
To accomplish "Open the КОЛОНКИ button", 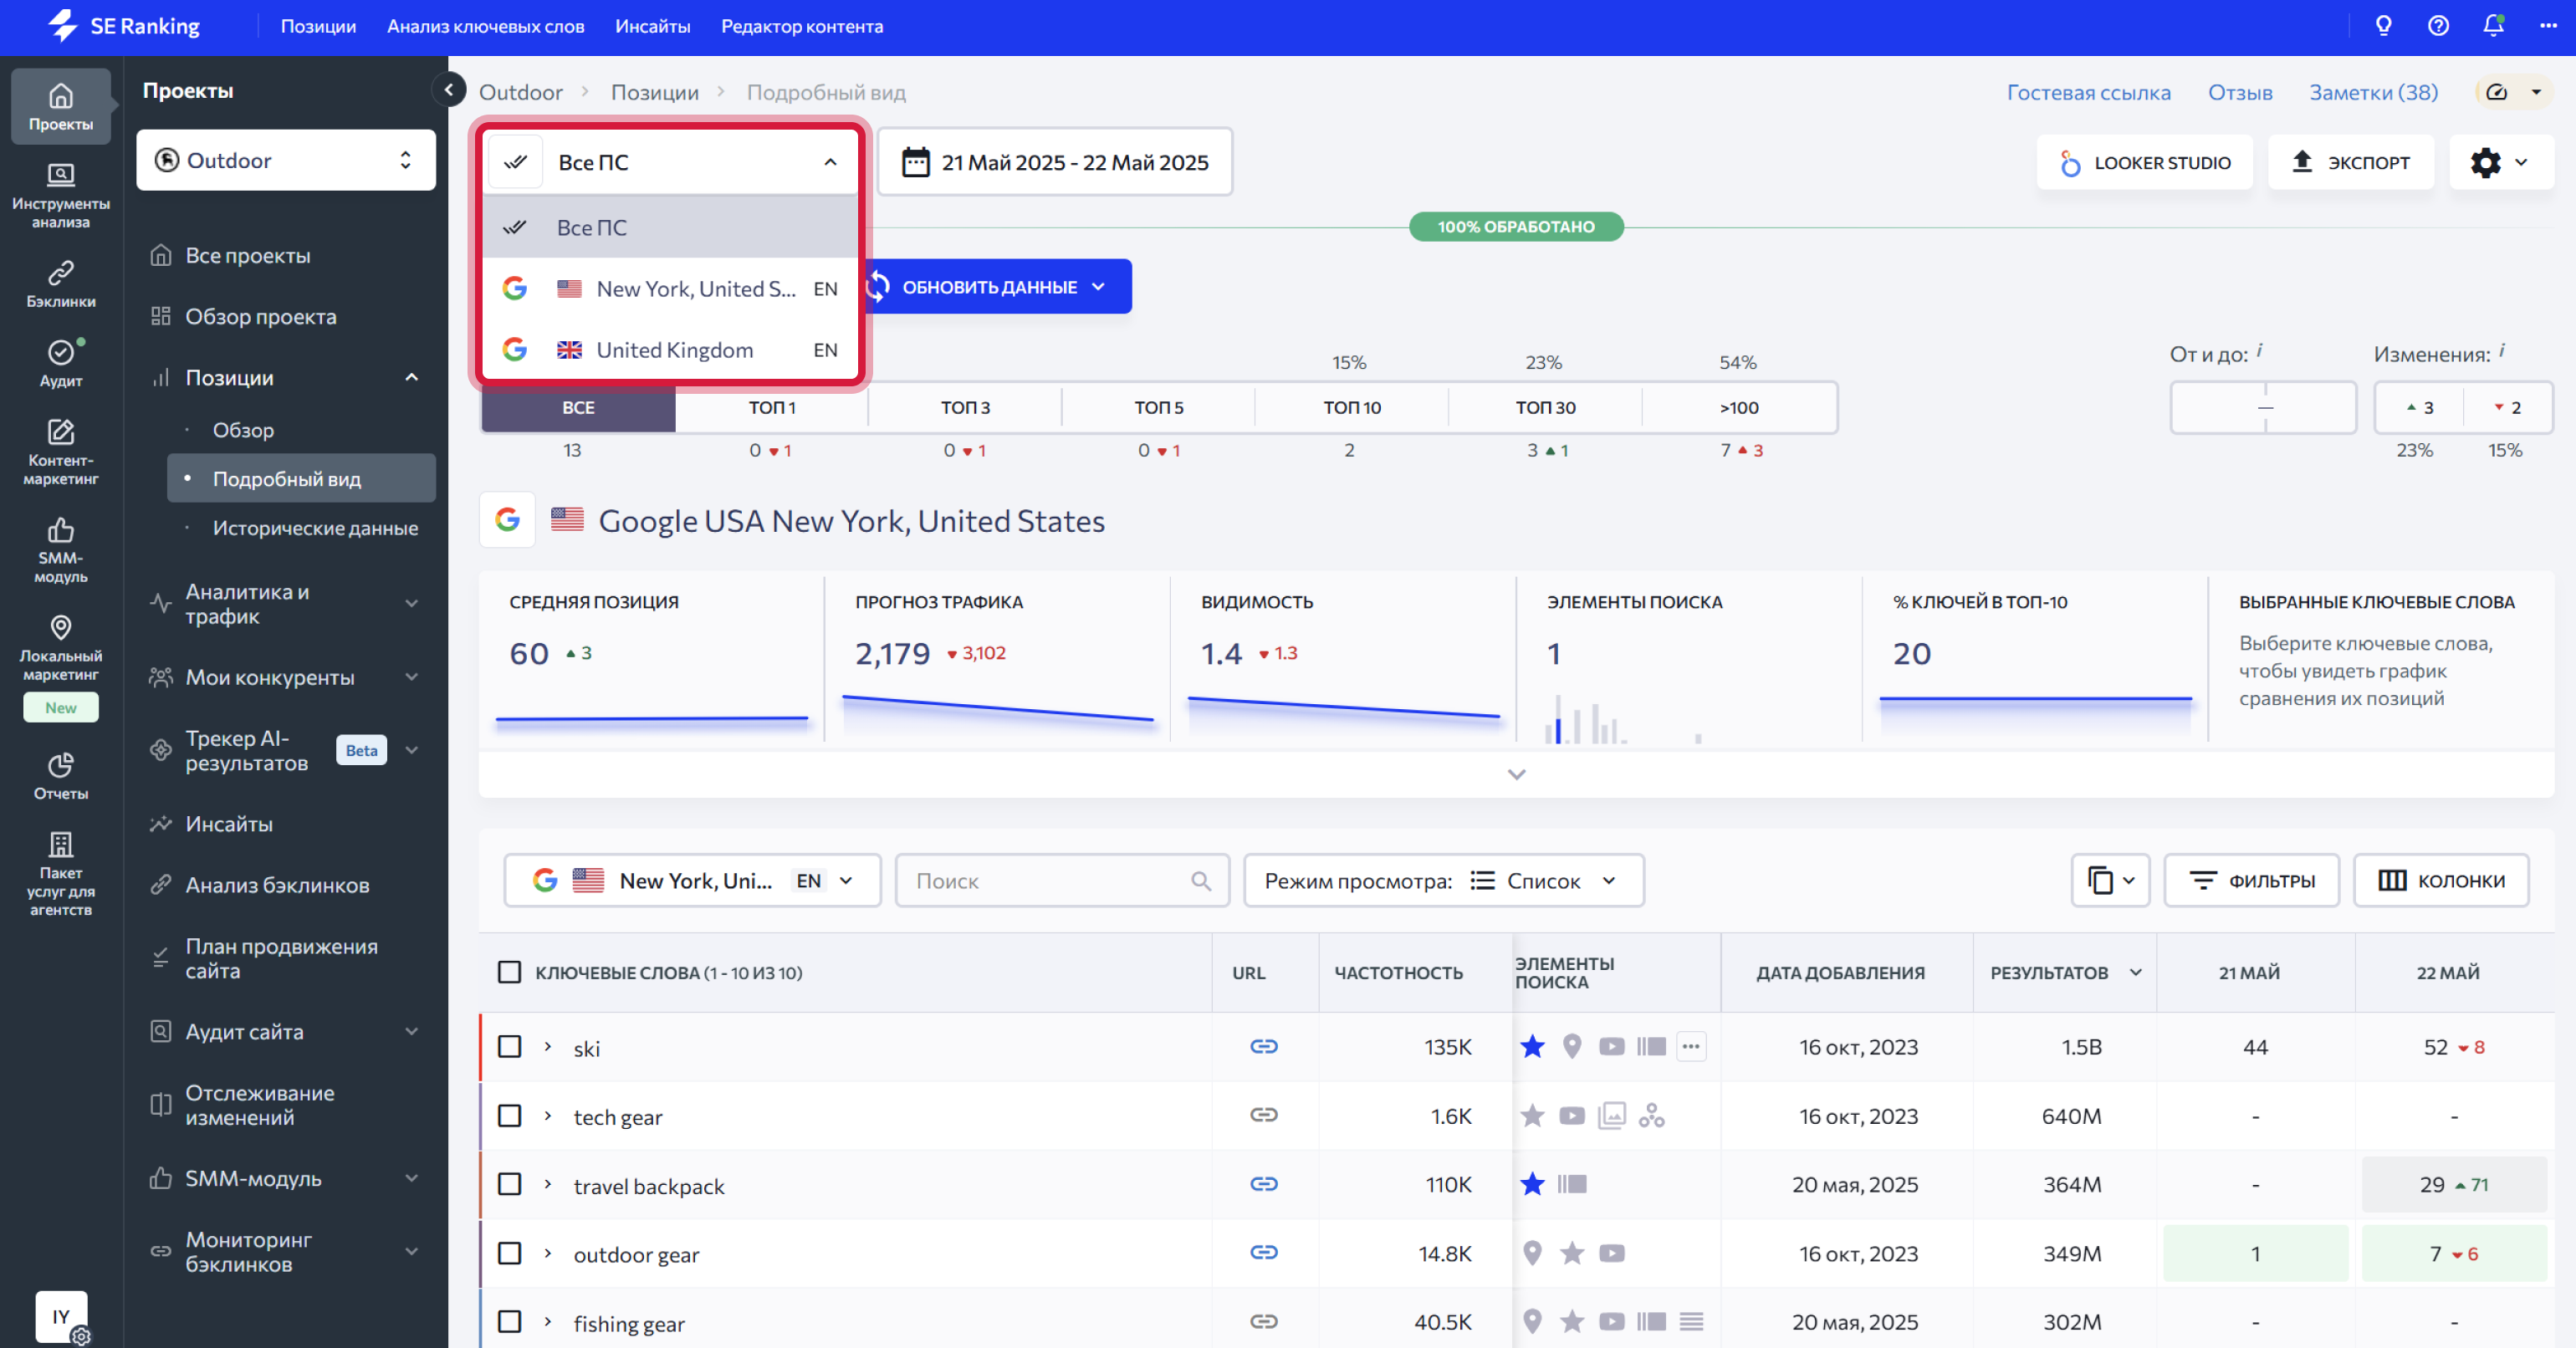I will coord(2442,880).
